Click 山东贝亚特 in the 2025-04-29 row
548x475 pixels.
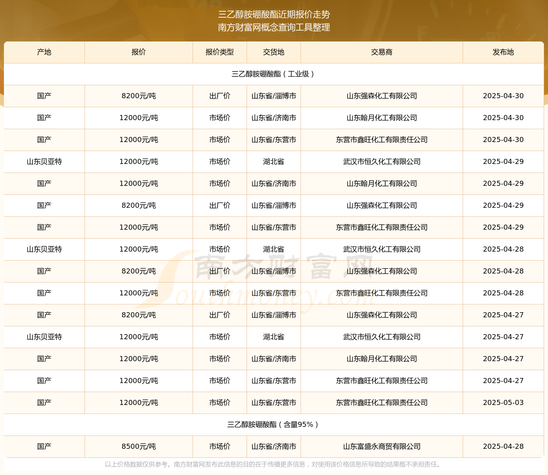[44, 162]
